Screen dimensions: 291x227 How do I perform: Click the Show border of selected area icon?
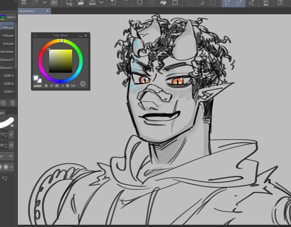[x=213, y=2]
